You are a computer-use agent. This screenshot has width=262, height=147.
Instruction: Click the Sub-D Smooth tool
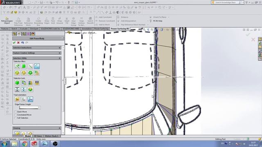pos(90,21)
